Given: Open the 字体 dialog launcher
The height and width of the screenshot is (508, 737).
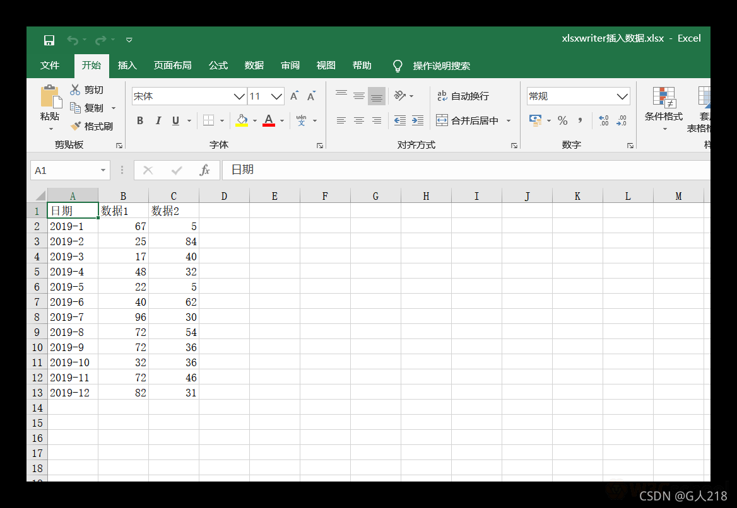Looking at the screenshot, I should (x=320, y=146).
